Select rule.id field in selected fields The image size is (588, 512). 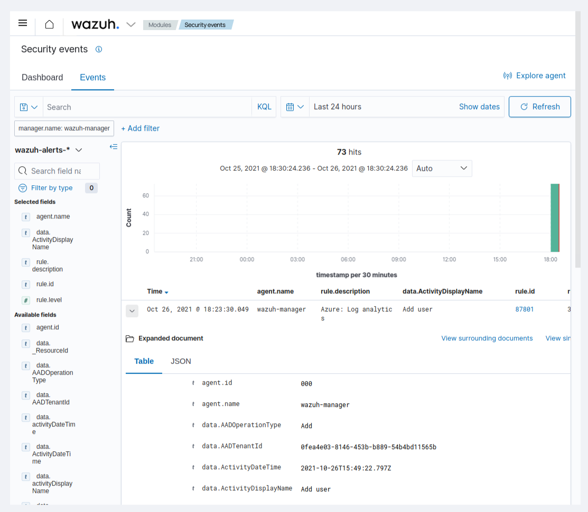pos(45,285)
